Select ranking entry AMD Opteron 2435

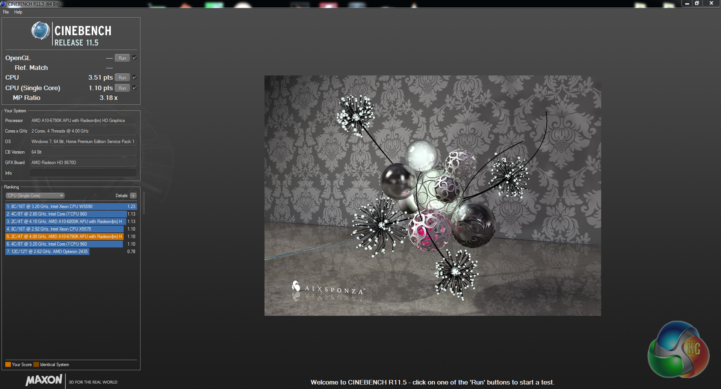[71, 252]
